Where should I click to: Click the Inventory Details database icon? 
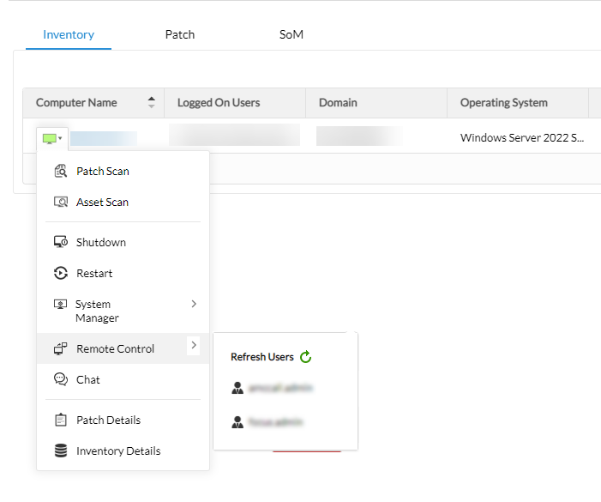61,451
